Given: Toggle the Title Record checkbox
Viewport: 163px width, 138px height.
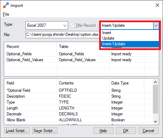Looking at the screenshot, I should [x=72, y=25].
